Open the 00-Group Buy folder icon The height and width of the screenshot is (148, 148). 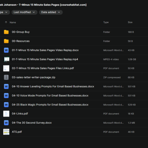[6, 32]
